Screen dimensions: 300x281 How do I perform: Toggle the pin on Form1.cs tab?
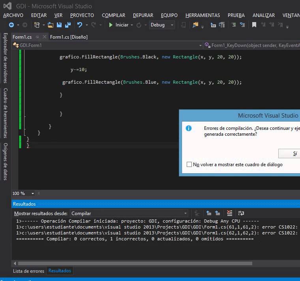pyautogui.click(x=37, y=37)
